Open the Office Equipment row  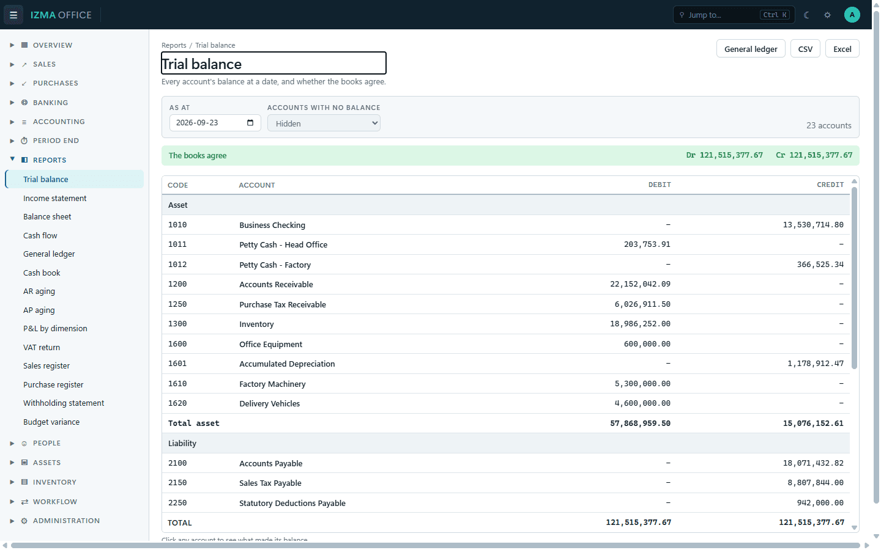506,344
